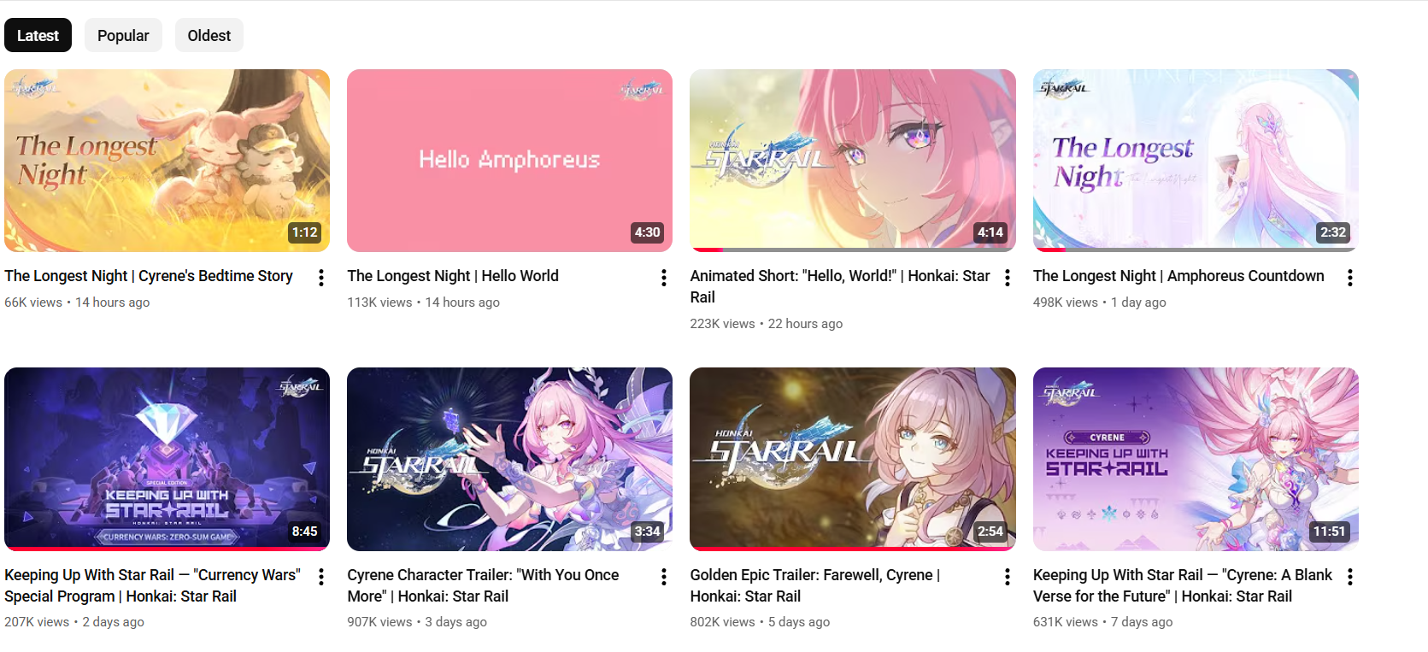1428x652 pixels.
Task: Open Cyrene Character Trailer title link
Action: point(483,585)
